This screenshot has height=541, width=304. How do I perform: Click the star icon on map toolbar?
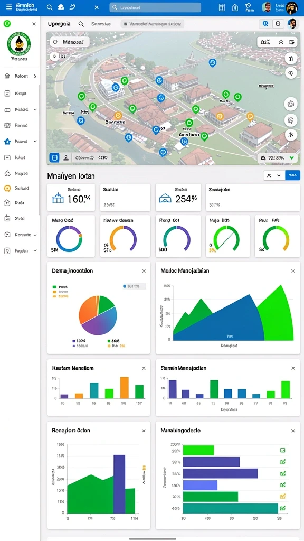281,42
